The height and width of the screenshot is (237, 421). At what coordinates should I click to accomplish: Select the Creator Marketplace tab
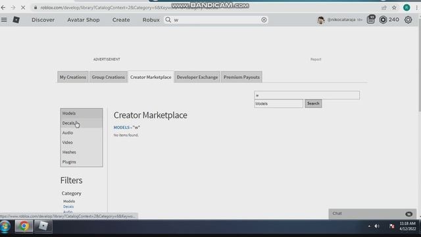point(151,77)
